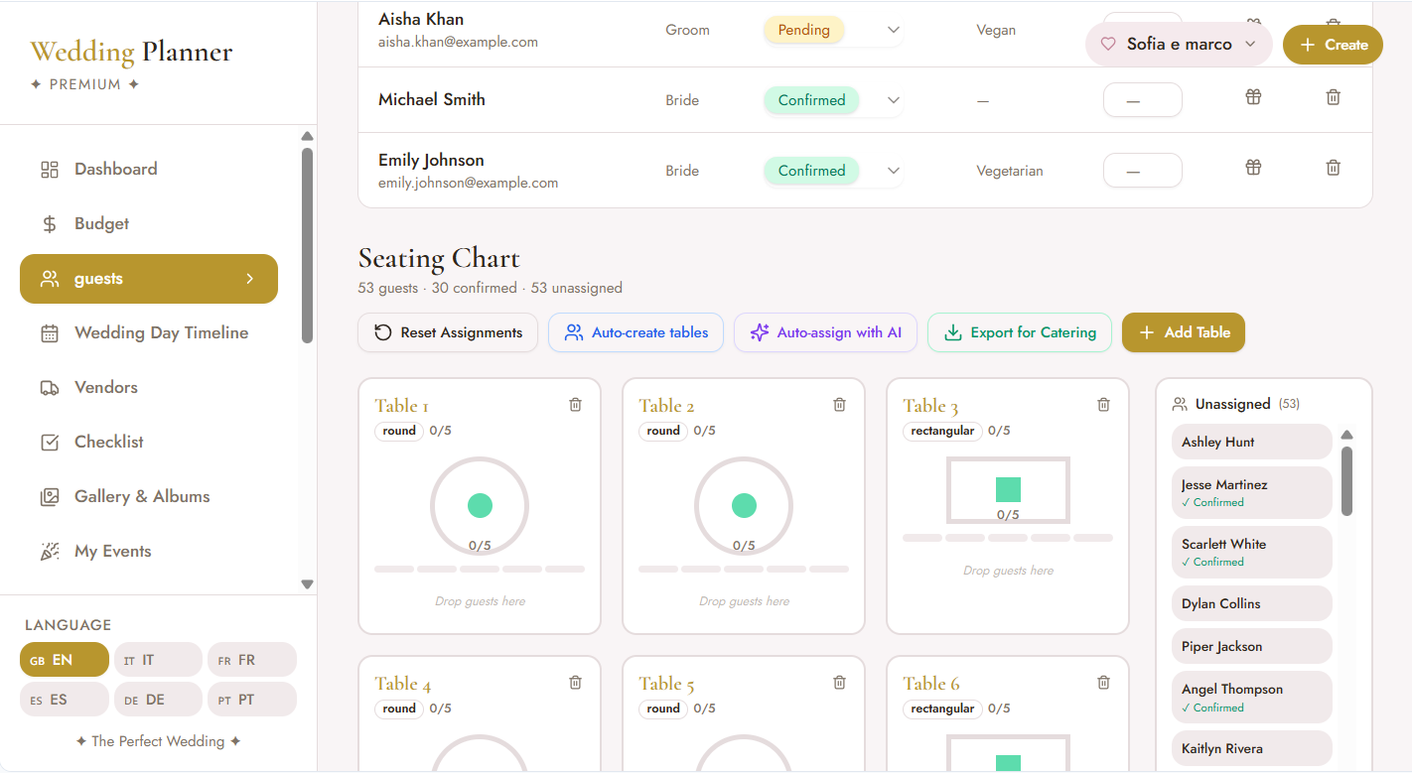The height and width of the screenshot is (773, 1412).
Task: Open the Checklist page
Action: [x=149, y=443]
